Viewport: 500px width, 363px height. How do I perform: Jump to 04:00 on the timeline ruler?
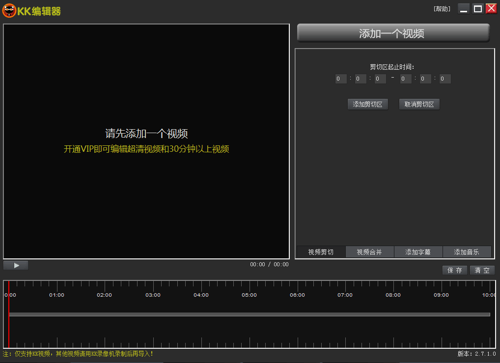click(x=201, y=295)
